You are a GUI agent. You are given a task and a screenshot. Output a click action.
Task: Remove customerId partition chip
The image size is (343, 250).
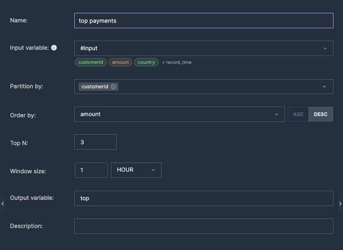tap(113, 87)
